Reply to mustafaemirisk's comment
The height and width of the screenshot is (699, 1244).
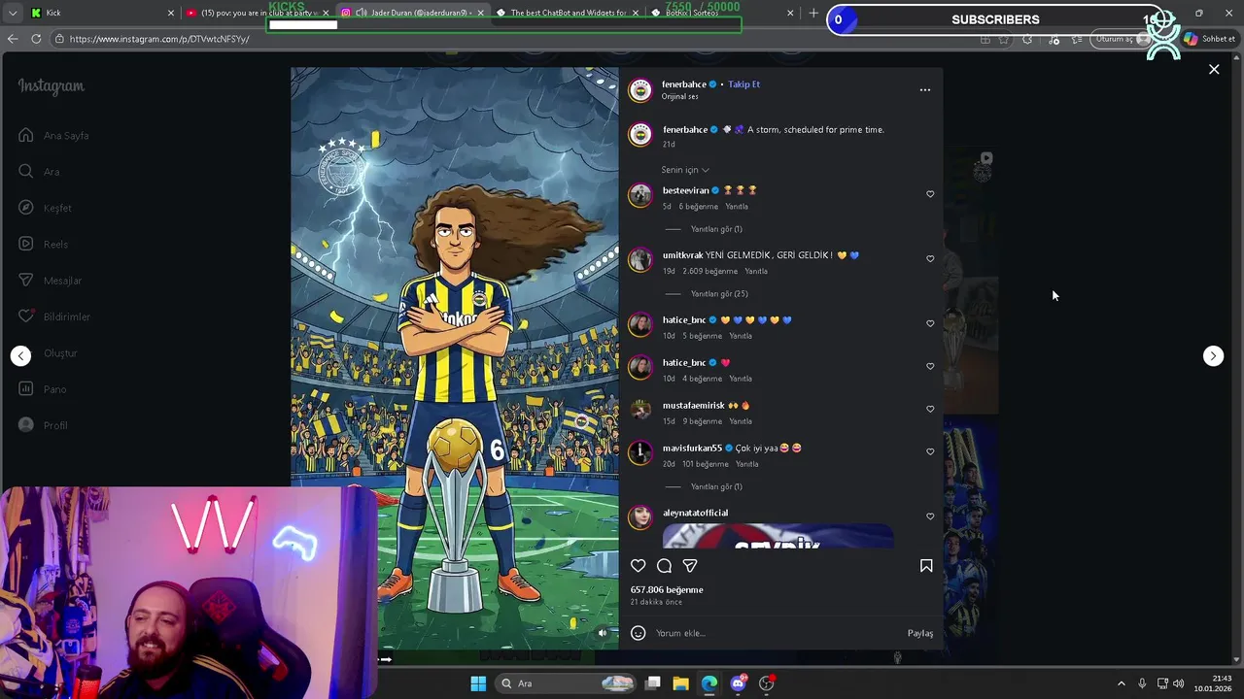coord(741,421)
